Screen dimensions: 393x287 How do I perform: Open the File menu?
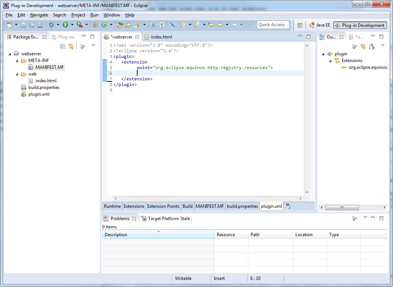(x=9, y=15)
